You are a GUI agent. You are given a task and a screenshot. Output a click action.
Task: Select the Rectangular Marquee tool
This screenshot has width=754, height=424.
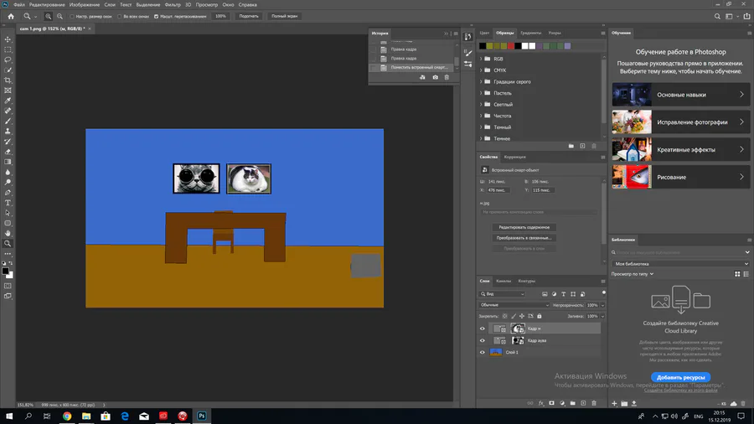8,49
